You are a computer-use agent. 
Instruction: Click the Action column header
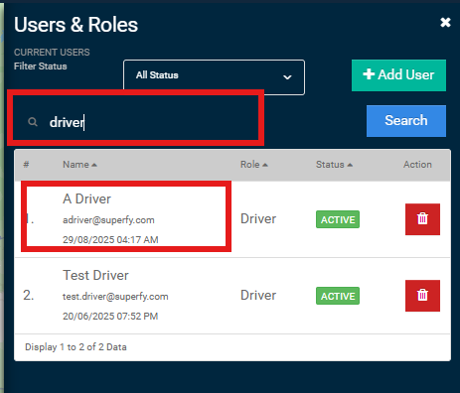[417, 165]
